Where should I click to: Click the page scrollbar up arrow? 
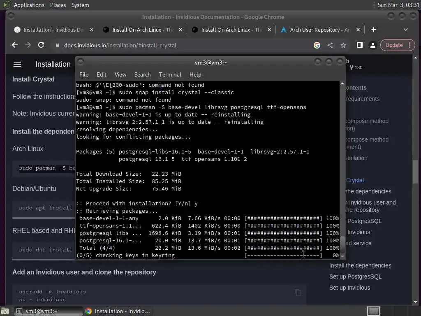(x=415, y=58)
